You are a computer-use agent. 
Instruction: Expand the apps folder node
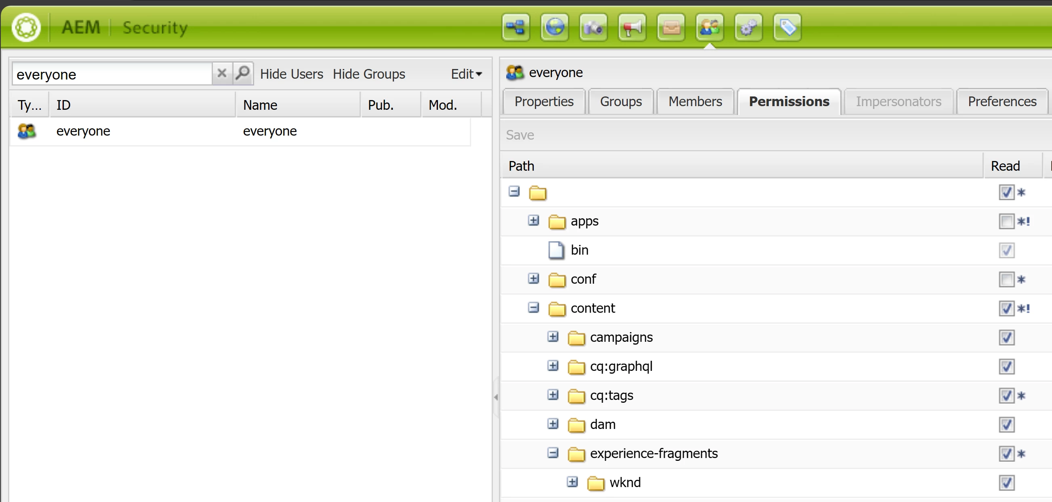533,221
